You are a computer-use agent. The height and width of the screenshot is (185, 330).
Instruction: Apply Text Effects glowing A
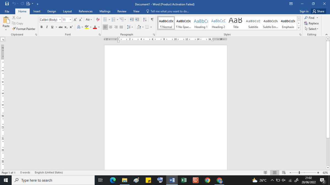[78, 27]
